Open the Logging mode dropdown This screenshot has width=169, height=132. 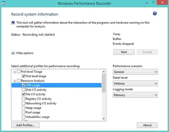coord(135,95)
